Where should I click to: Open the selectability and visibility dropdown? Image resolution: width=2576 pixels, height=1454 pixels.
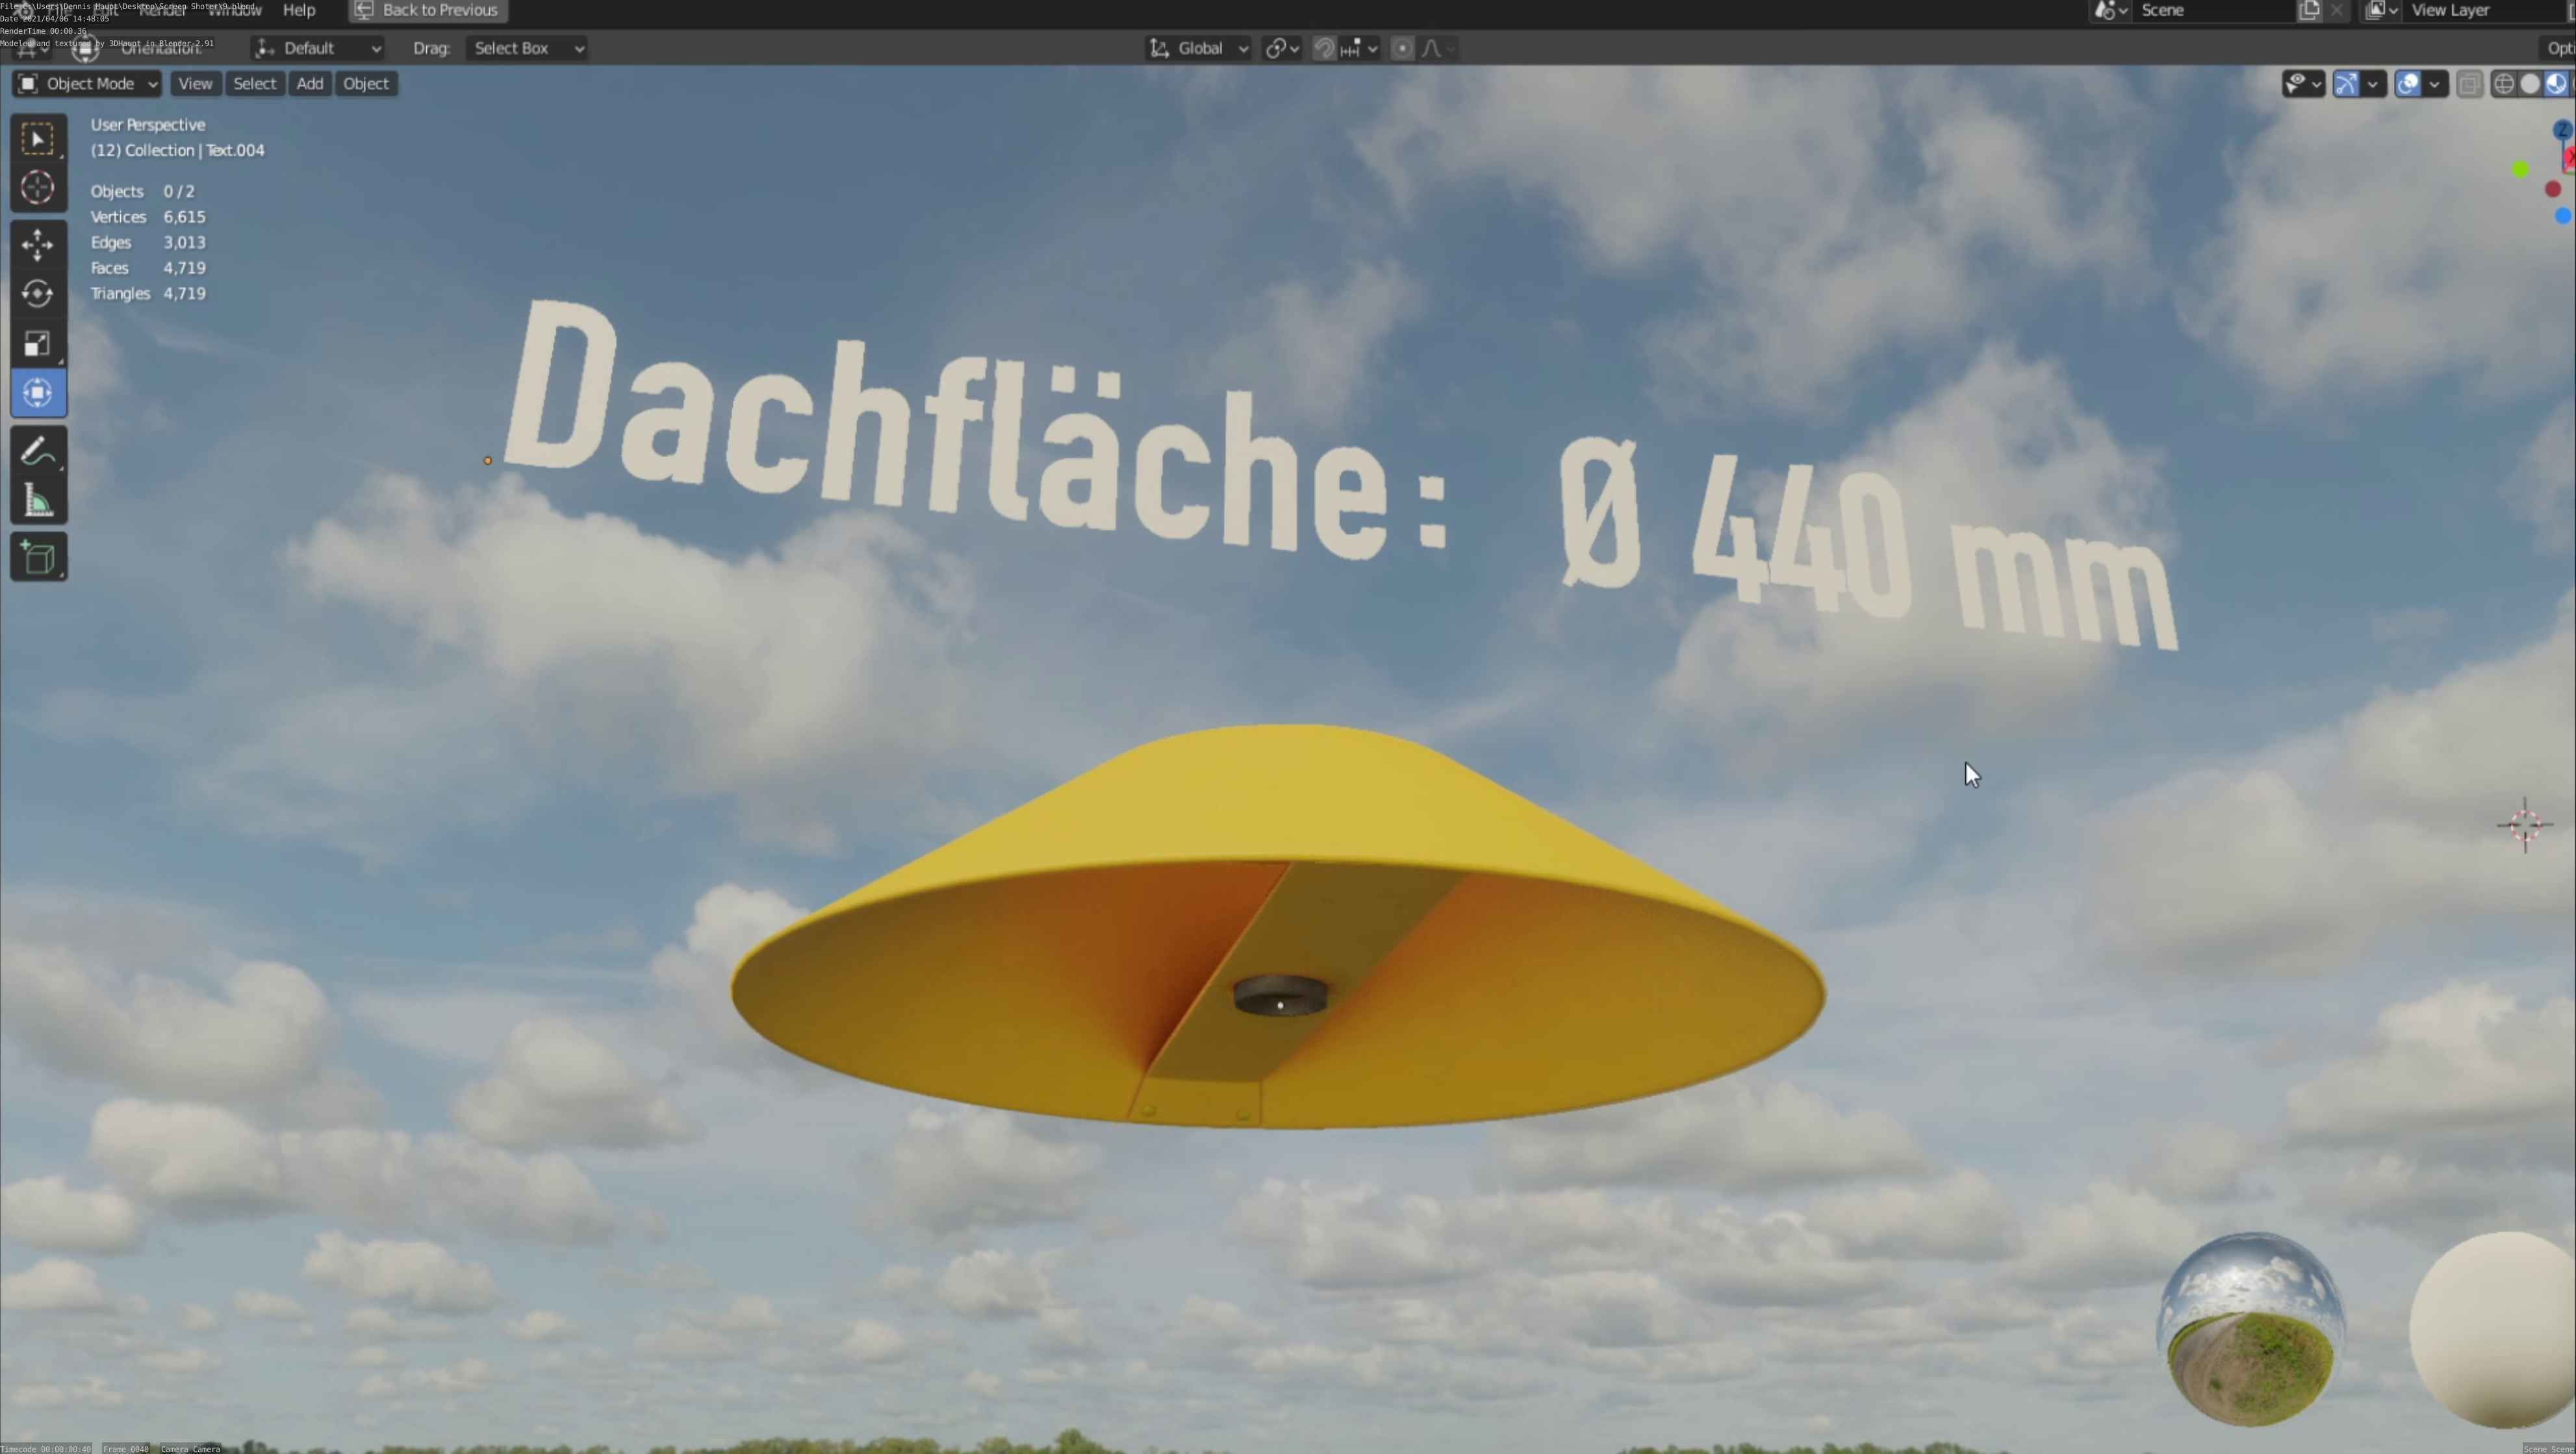pyautogui.click(x=2304, y=84)
